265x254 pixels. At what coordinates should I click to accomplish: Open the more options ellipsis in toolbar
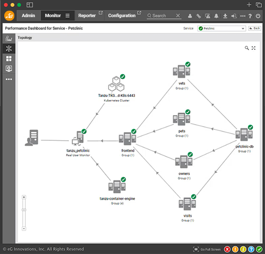point(243,16)
